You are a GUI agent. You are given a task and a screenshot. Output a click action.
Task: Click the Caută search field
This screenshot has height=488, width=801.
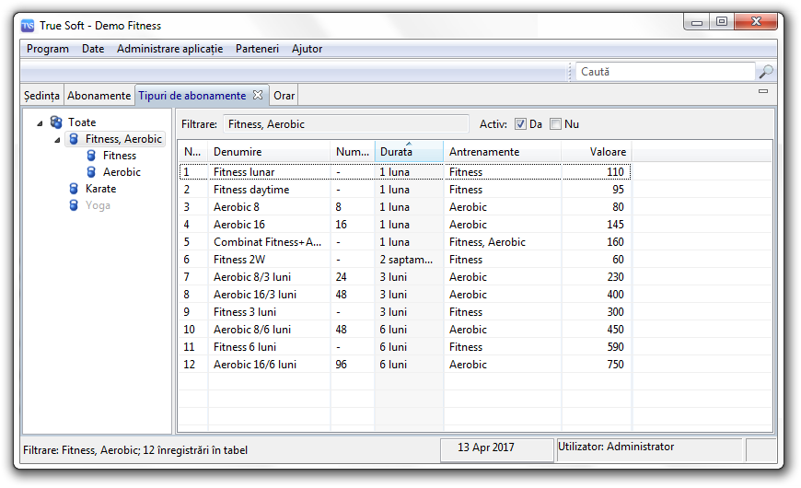coord(665,72)
